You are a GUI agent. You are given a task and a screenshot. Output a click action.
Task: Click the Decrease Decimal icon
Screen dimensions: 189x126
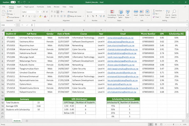point(104,16)
